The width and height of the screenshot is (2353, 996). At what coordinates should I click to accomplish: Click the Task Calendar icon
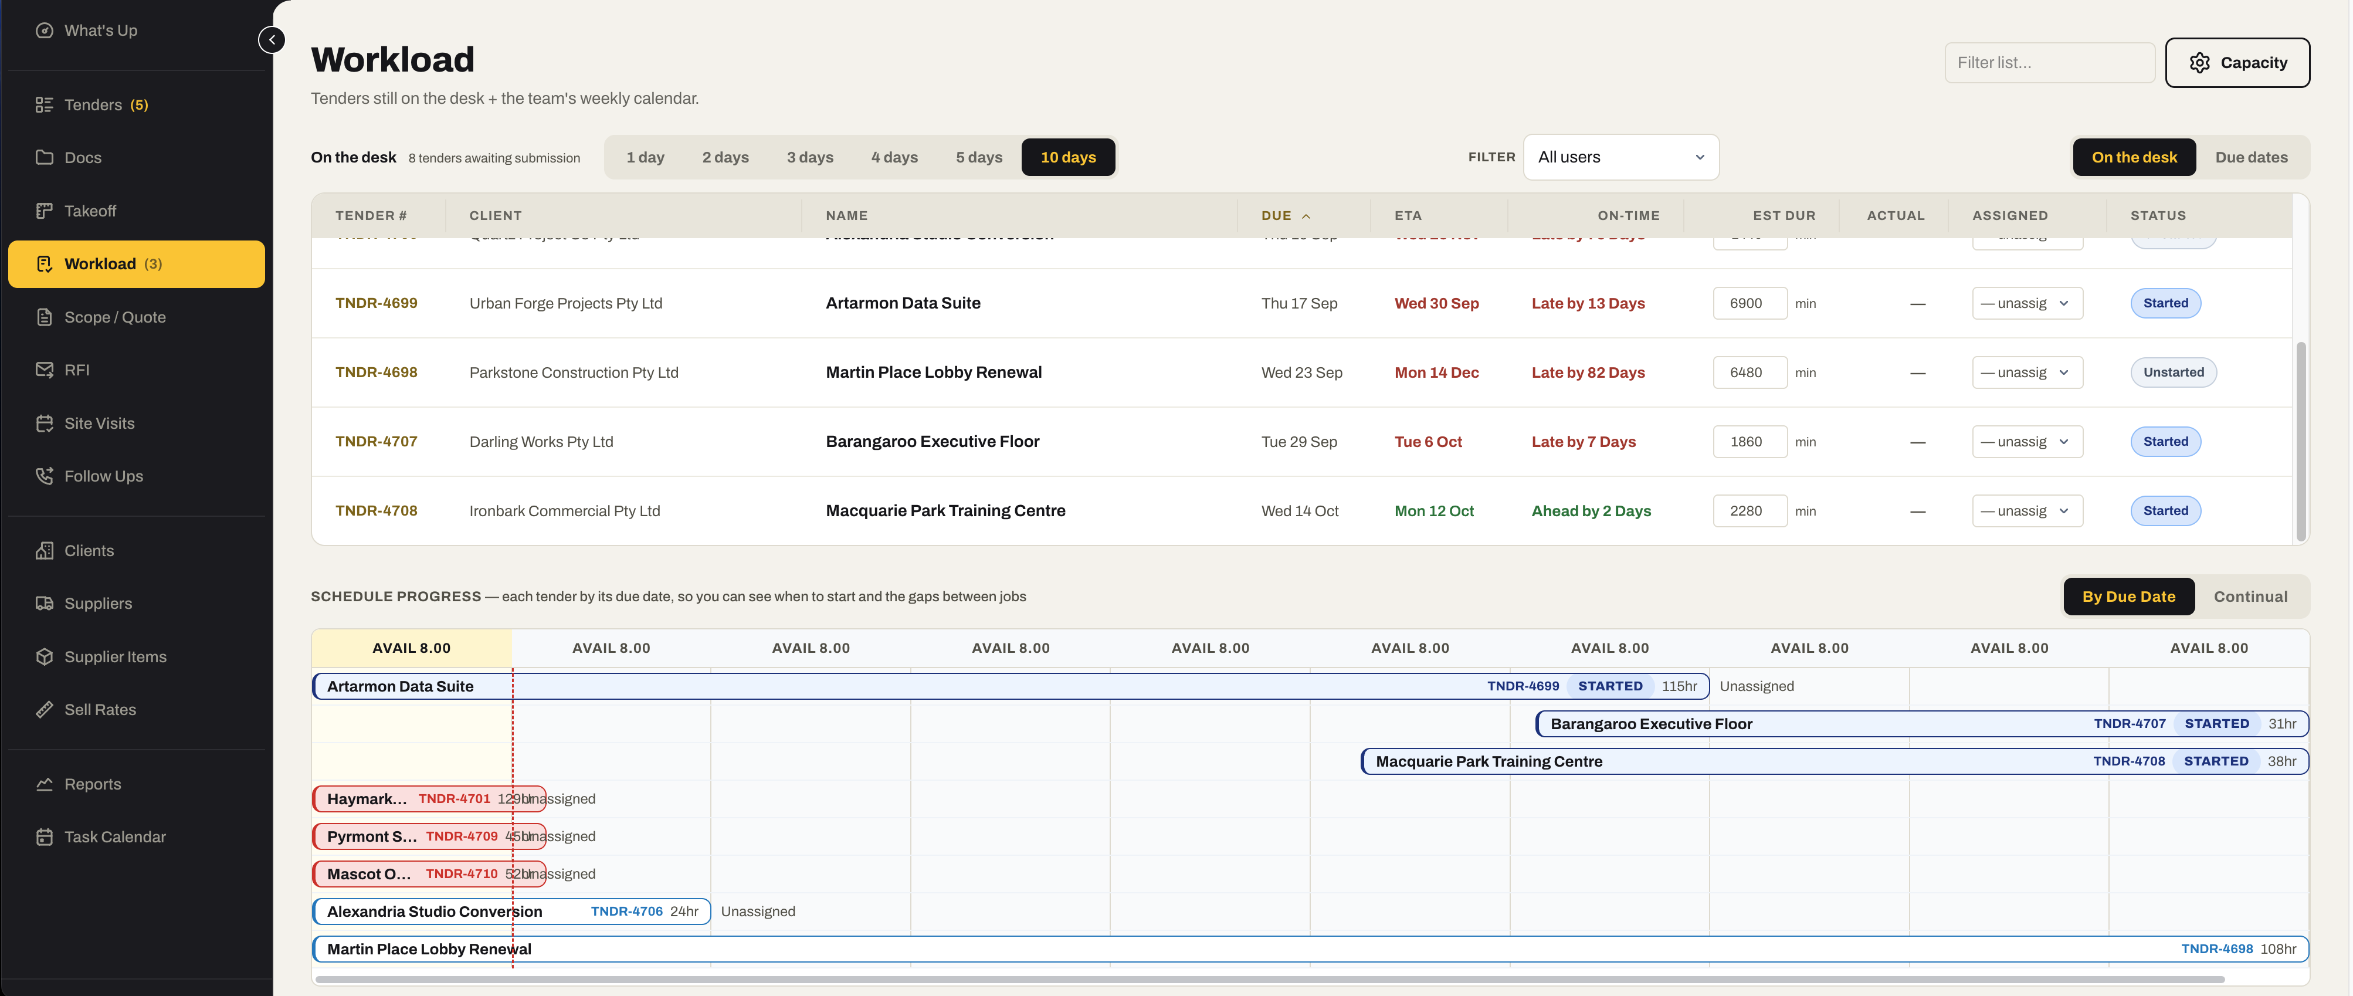pos(44,837)
